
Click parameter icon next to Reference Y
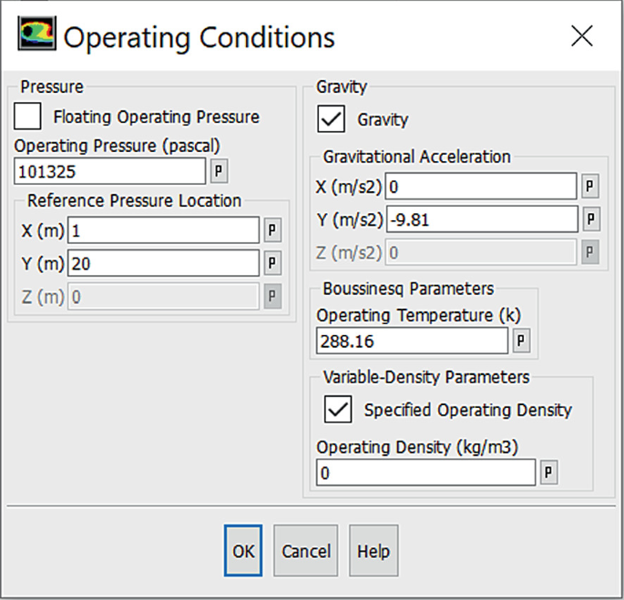tap(272, 263)
